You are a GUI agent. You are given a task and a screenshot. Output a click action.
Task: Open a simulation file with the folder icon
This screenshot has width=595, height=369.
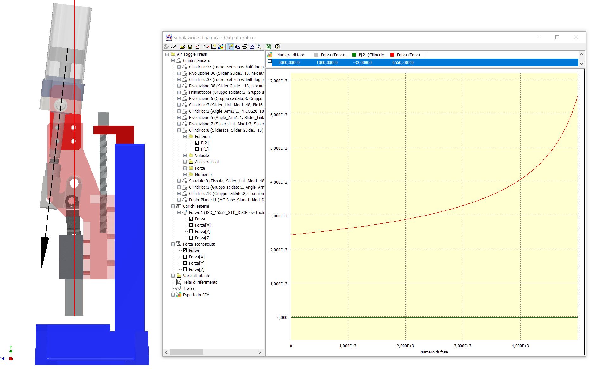(x=182, y=47)
